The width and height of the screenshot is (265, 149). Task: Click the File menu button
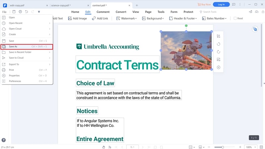tap(4, 12)
